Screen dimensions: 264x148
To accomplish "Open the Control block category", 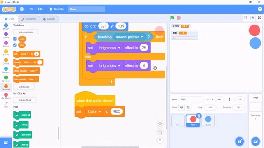I will (x=6, y=61).
